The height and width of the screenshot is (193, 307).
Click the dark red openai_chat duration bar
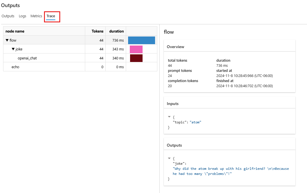tap(136, 58)
